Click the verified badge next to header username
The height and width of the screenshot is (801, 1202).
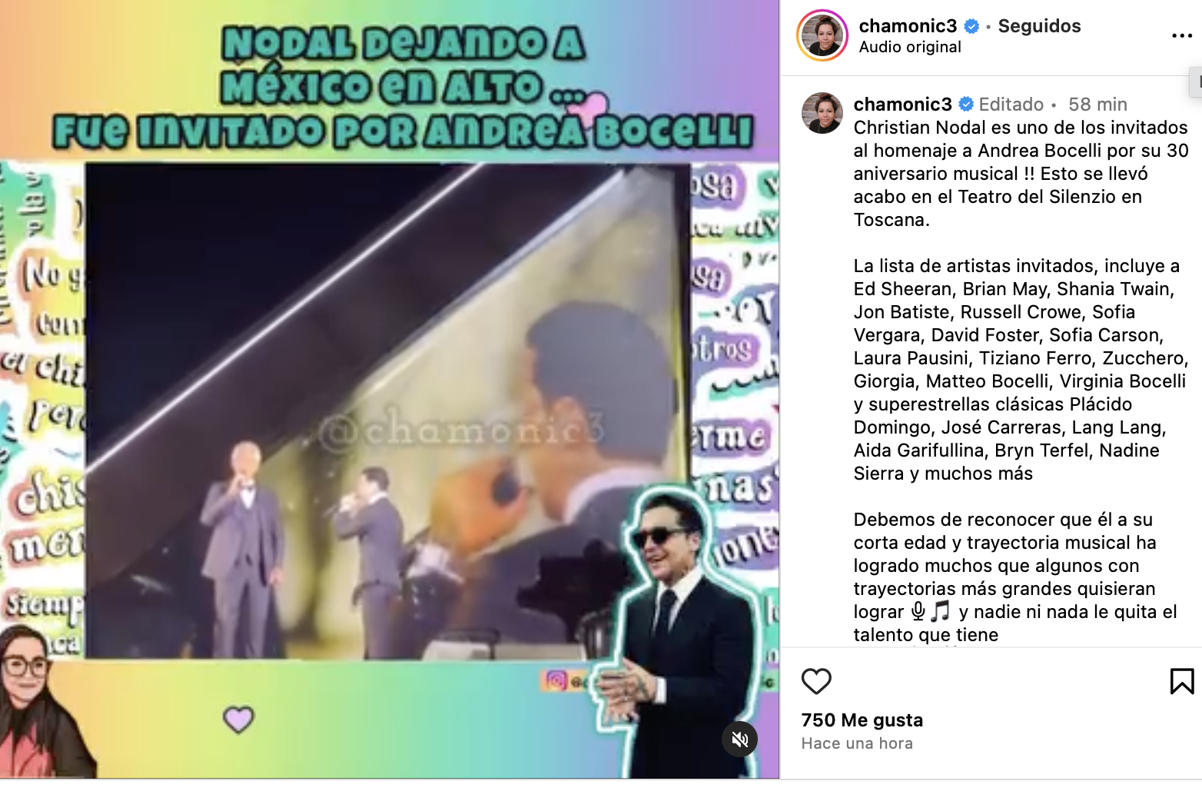pos(971,26)
